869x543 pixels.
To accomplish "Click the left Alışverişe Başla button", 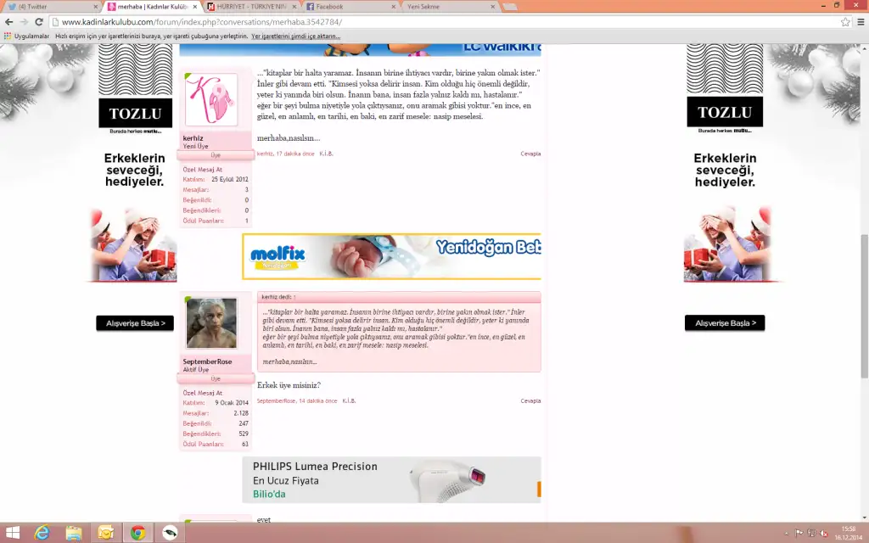I will (135, 323).
